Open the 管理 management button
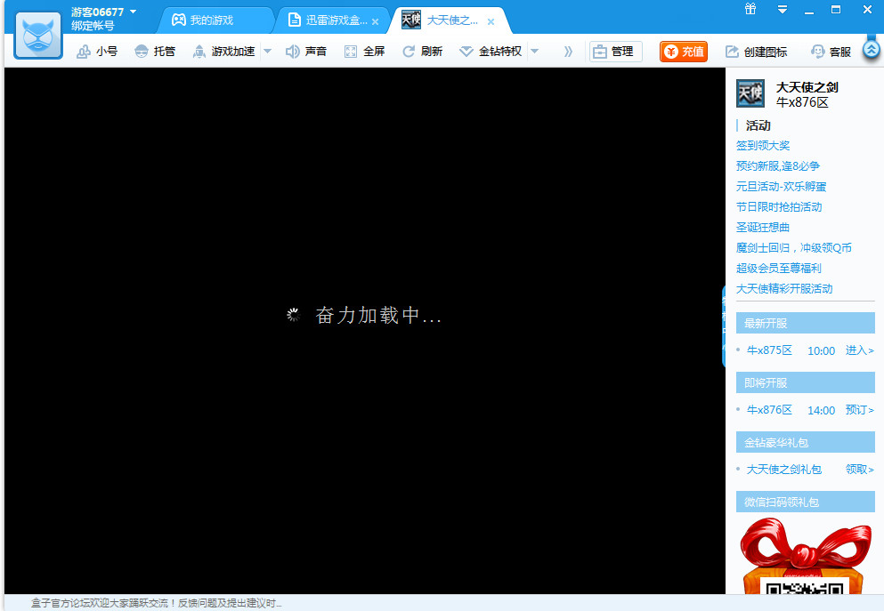Viewport: 884px width, 611px height. tap(616, 52)
